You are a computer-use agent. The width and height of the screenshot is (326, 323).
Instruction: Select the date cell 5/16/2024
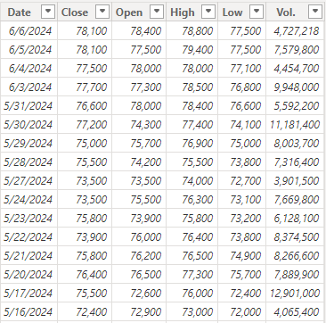click(x=29, y=311)
